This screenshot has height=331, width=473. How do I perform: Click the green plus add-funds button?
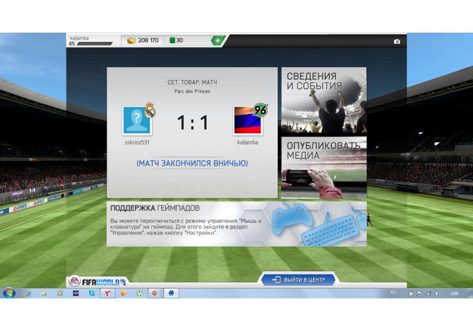[218, 40]
